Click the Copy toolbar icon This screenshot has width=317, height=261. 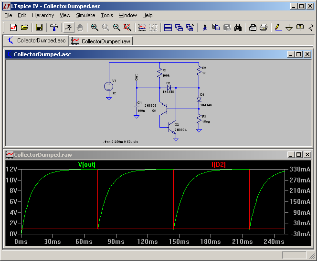coord(216,27)
